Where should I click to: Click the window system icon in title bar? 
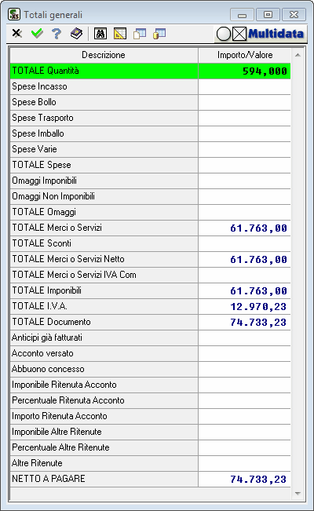(14, 15)
